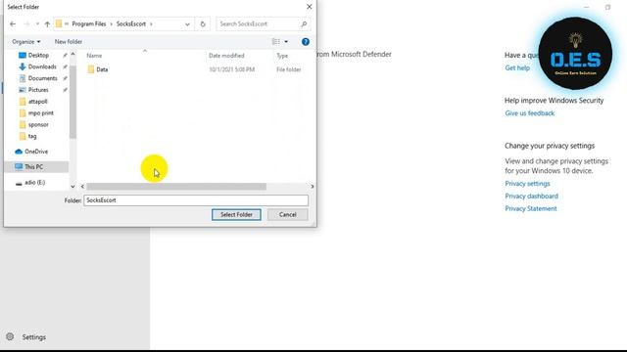
Task: Close the Select Folder dialog
Action: coord(310,7)
